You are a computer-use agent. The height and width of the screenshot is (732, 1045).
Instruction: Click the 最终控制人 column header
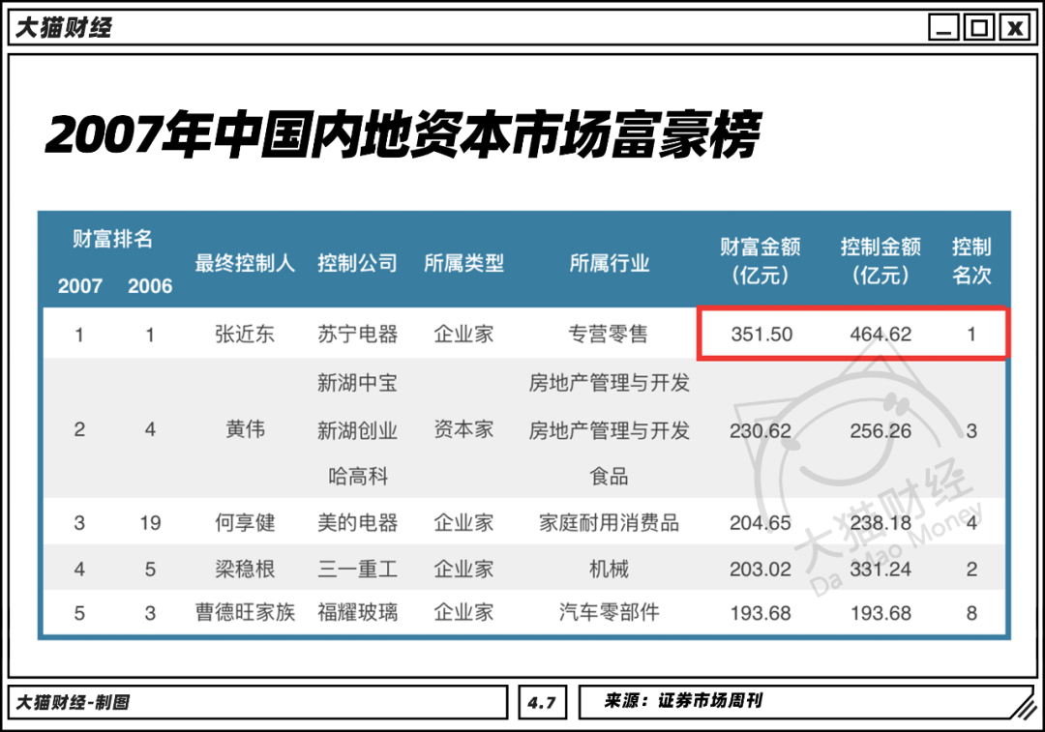coord(245,263)
